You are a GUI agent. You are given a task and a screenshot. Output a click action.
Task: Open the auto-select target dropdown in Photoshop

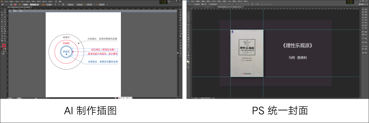pos(204,4)
